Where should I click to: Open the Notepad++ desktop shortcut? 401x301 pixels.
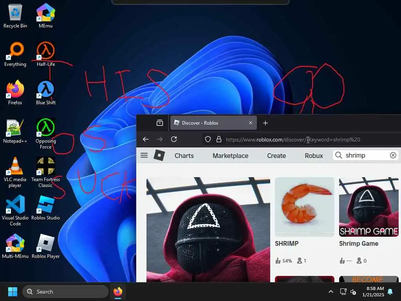click(15, 131)
